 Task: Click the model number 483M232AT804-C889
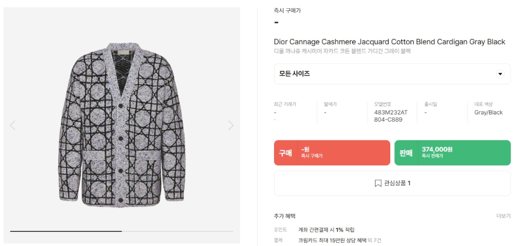(390, 116)
